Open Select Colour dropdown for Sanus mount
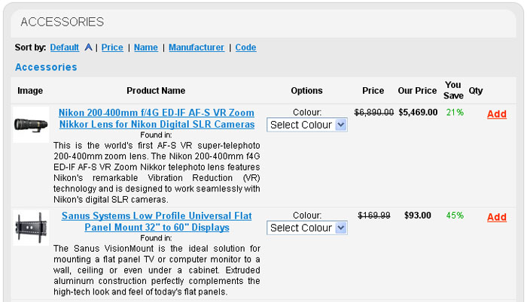The width and height of the screenshot is (527, 302). pos(307,228)
